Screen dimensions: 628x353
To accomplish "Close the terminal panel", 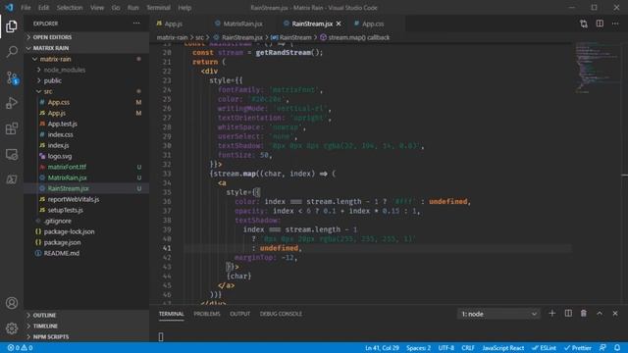I will tap(615, 314).
